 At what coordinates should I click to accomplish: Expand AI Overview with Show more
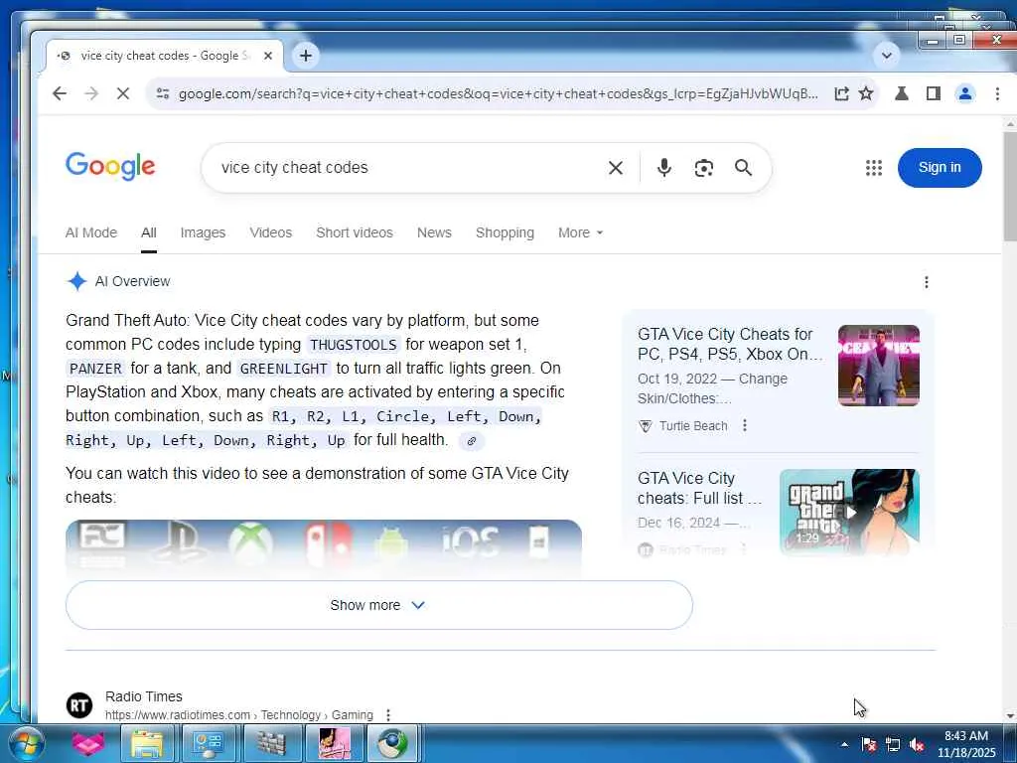coord(378,605)
